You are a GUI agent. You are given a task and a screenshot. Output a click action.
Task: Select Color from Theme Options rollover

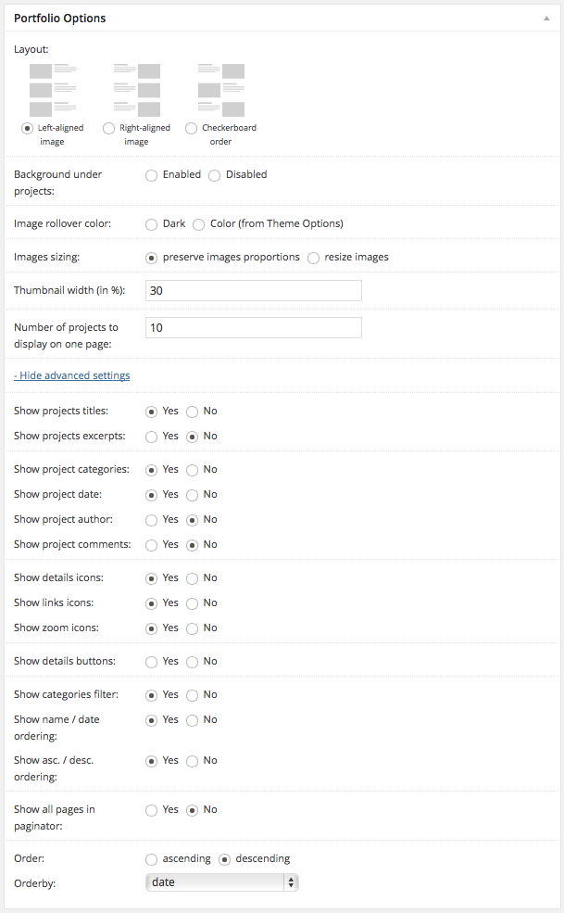coord(199,224)
